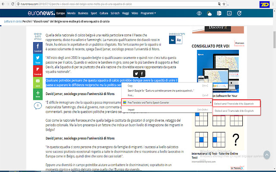
Task: Click the Discover it banner ad
Action: coord(218,30)
